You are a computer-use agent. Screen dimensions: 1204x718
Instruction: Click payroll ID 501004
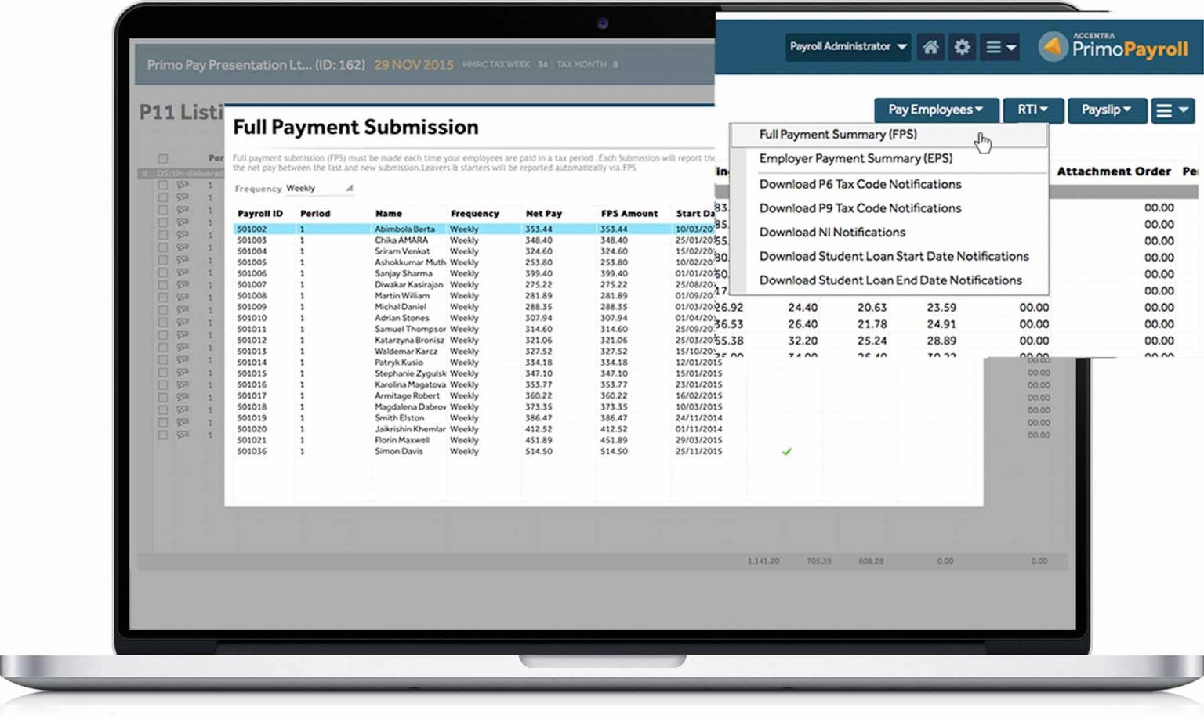click(252, 251)
